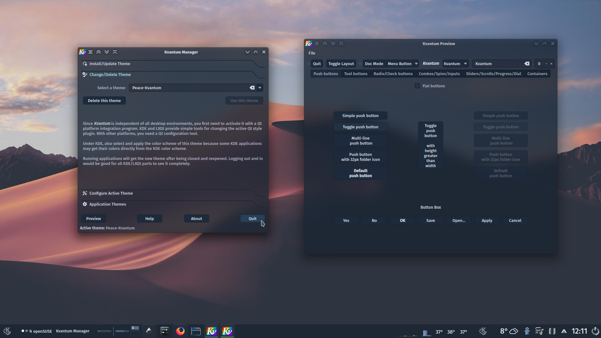Open the System Settings sliders icon in the taskbar

164,331
